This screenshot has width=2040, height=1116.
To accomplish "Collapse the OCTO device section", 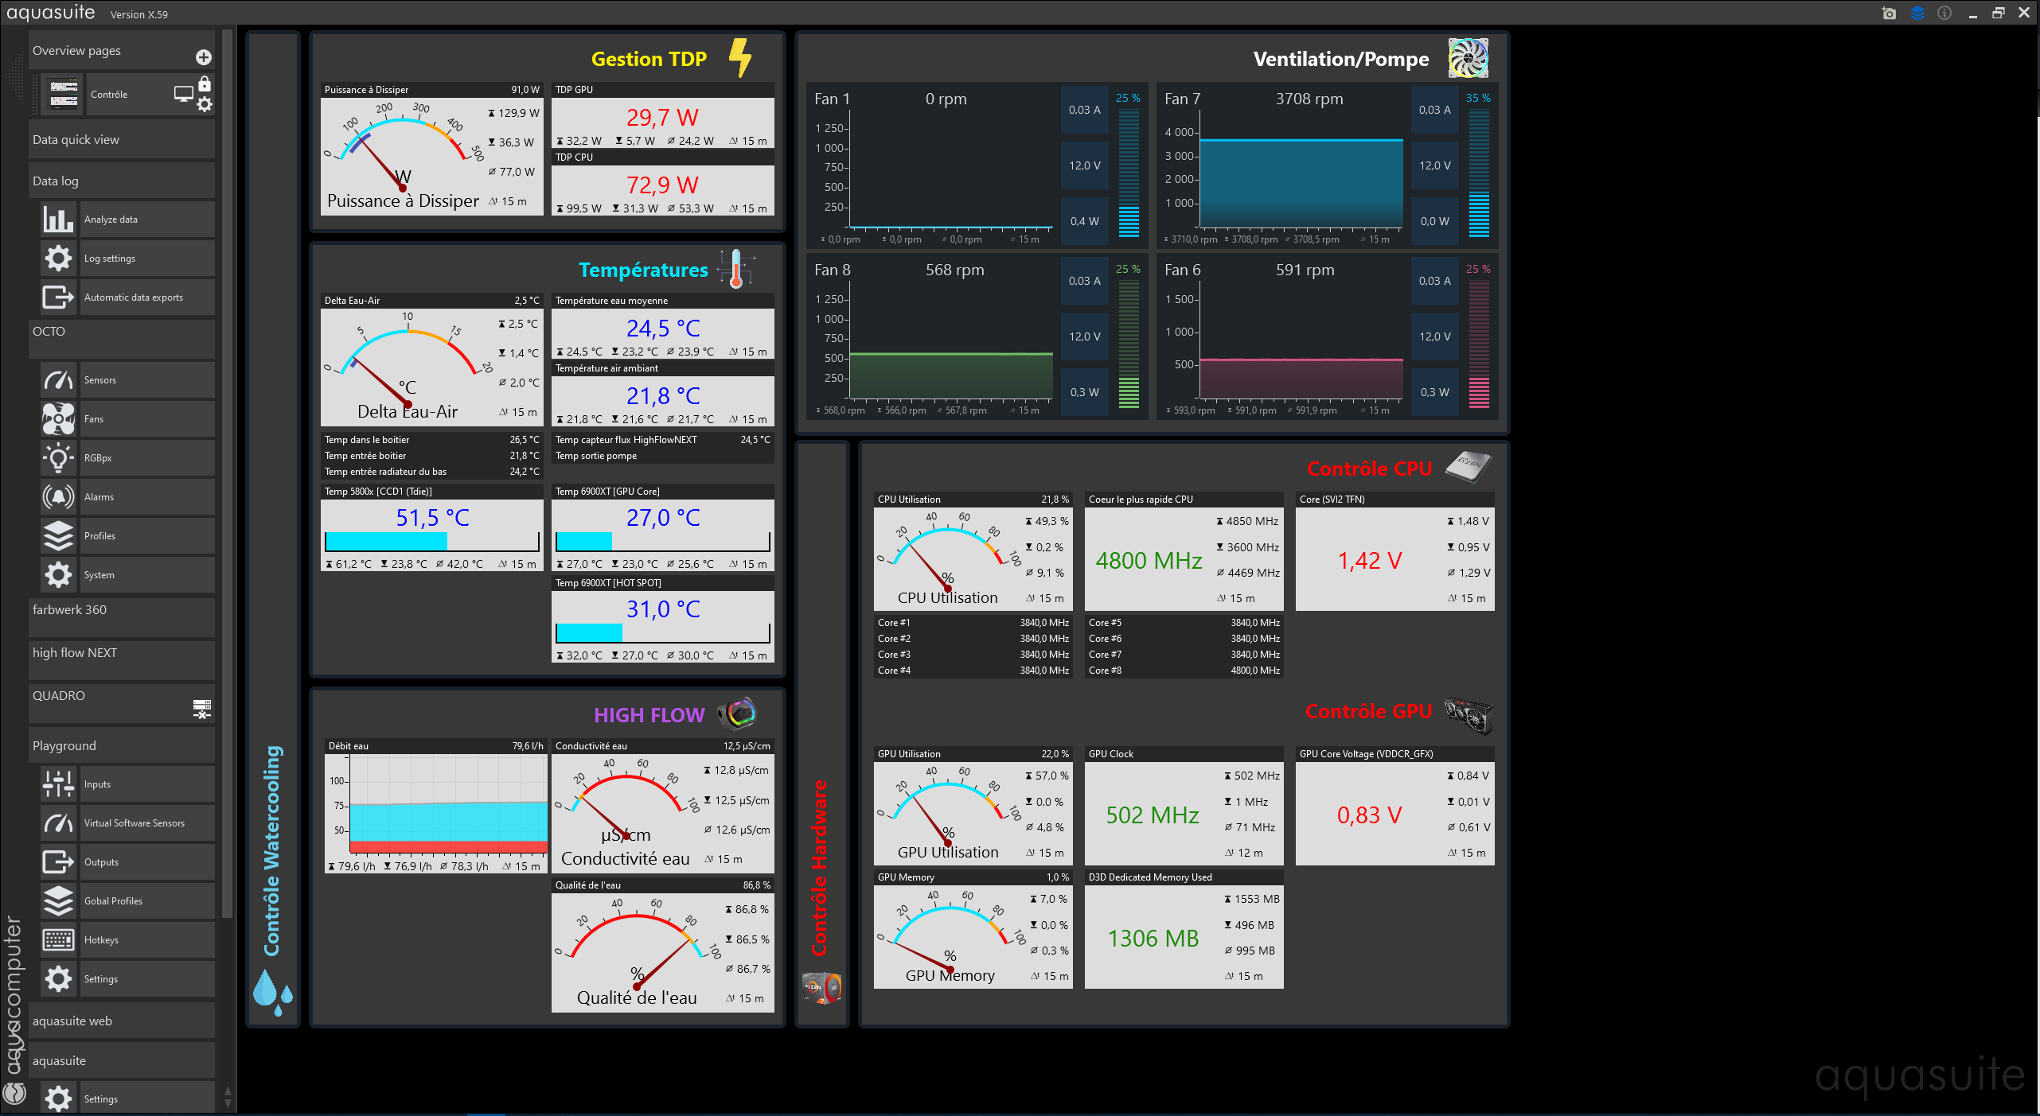I will click(122, 339).
